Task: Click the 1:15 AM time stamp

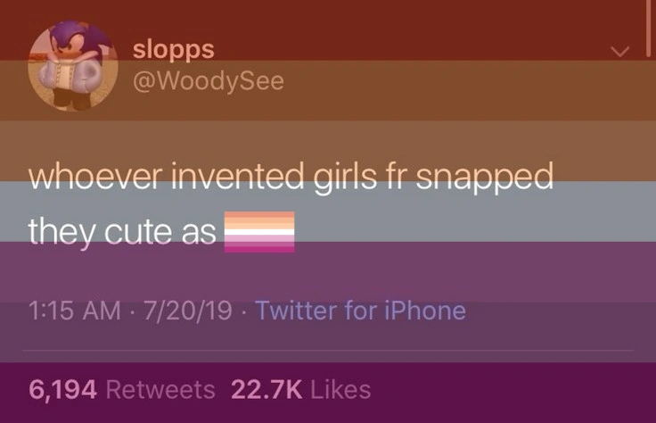Action: pyautogui.click(x=75, y=311)
